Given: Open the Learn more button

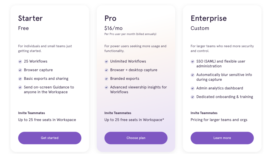Looking at the screenshot, I should coord(222,138).
